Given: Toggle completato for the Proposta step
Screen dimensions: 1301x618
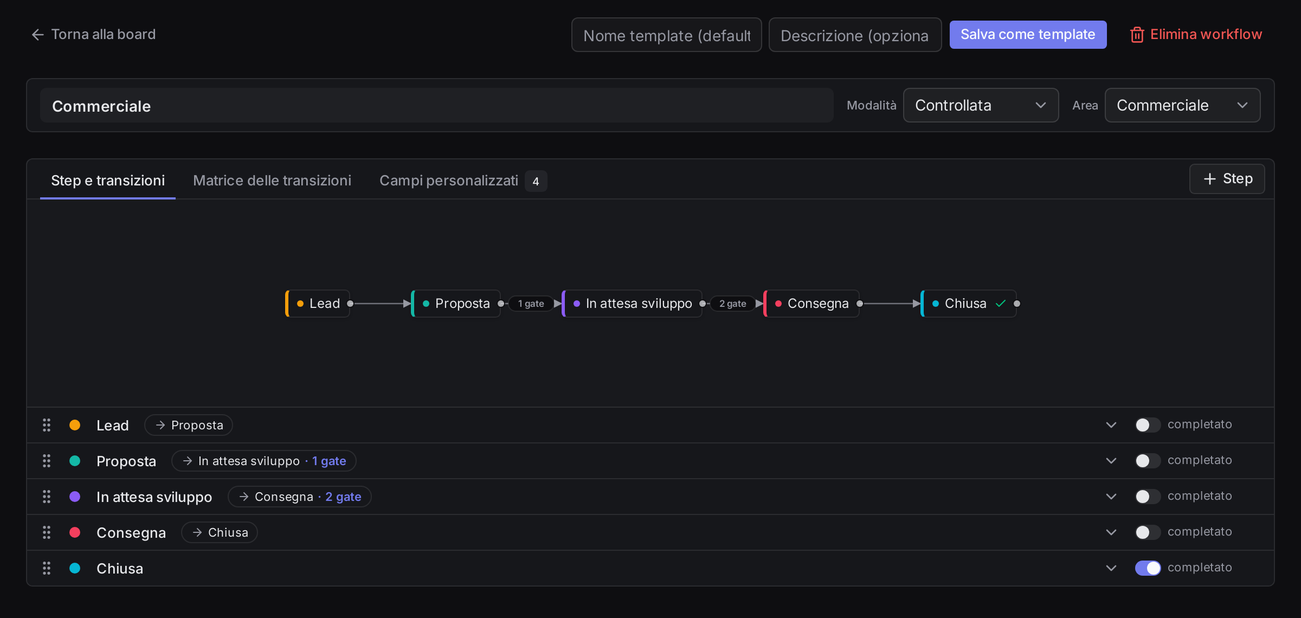Looking at the screenshot, I should tap(1148, 461).
